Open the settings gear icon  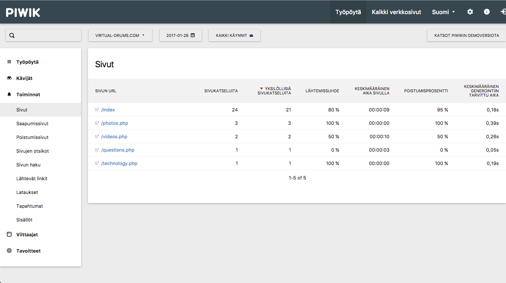(x=470, y=12)
